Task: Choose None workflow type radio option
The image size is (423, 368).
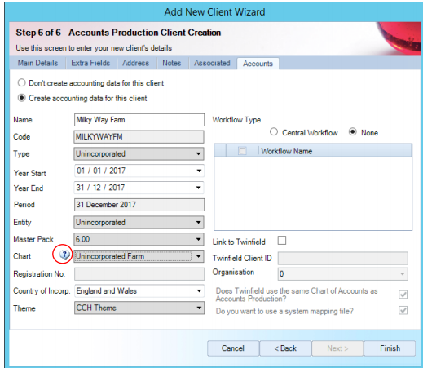Action: 353,132
